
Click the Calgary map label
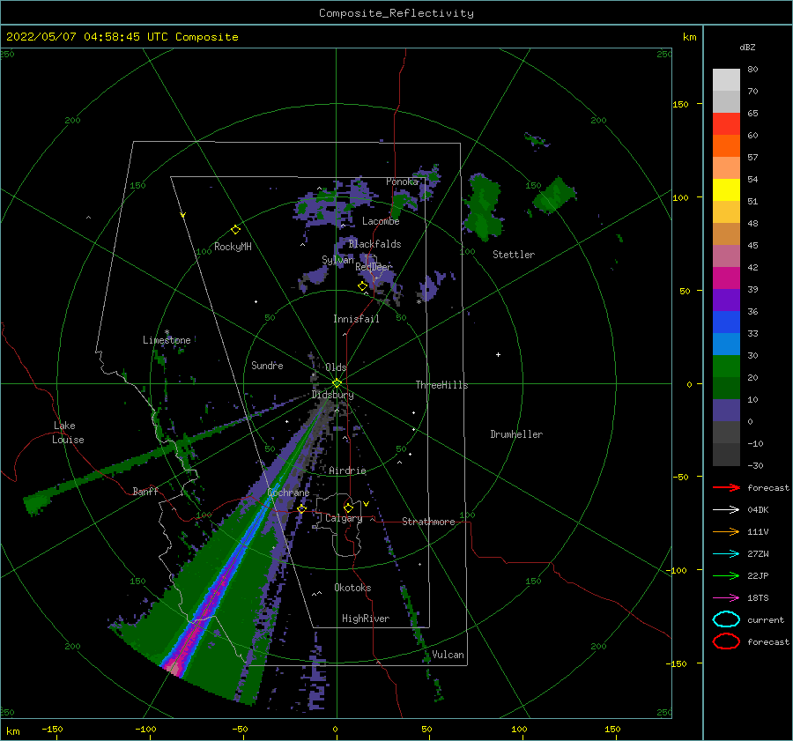click(x=344, y=518)
